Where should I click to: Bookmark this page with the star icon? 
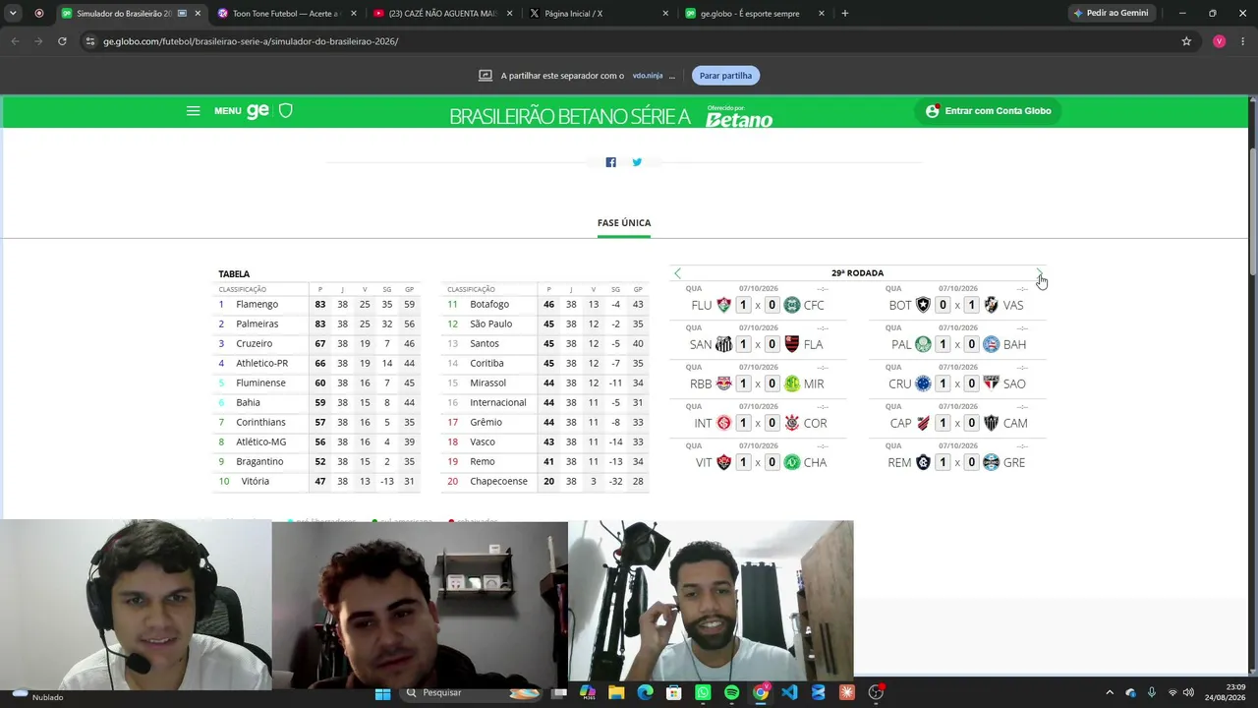1186,41
